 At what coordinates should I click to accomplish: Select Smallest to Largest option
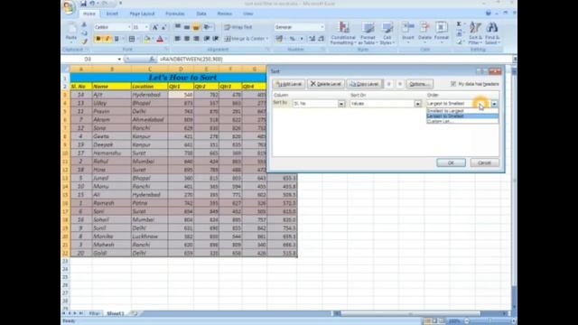[462, 111]
